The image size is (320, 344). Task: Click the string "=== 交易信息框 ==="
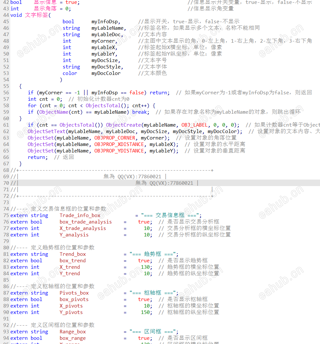tap(170, 215)
